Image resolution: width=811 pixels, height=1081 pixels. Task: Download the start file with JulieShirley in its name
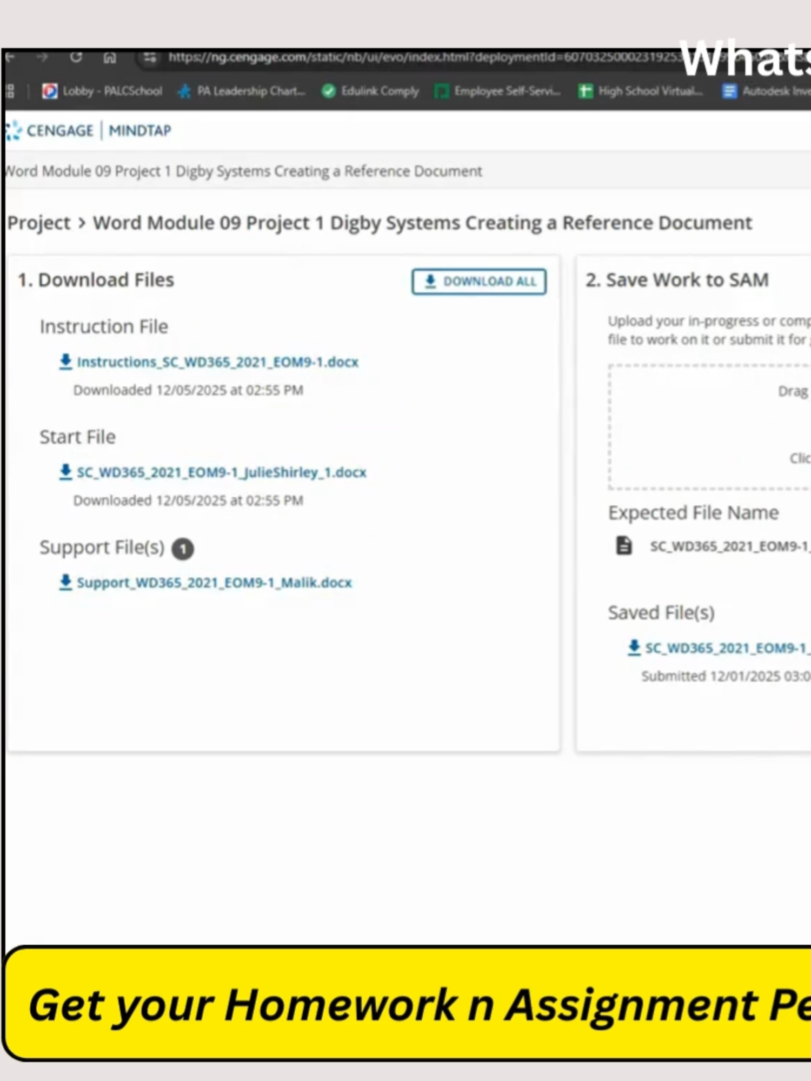click(212, 472)
